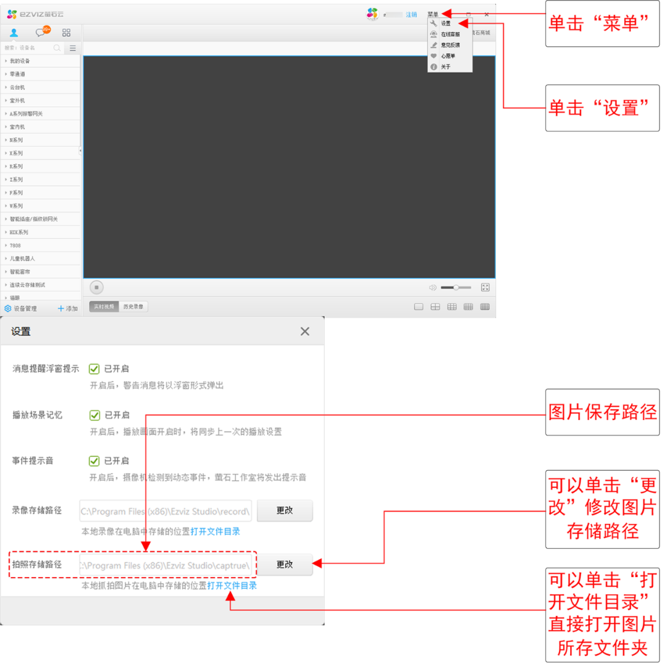Click the stop playback button

pyautogui.click(x=96, y=287)
